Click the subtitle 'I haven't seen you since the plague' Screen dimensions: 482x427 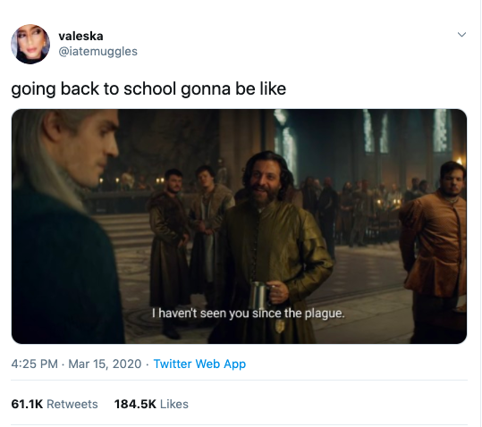point(249,314)
